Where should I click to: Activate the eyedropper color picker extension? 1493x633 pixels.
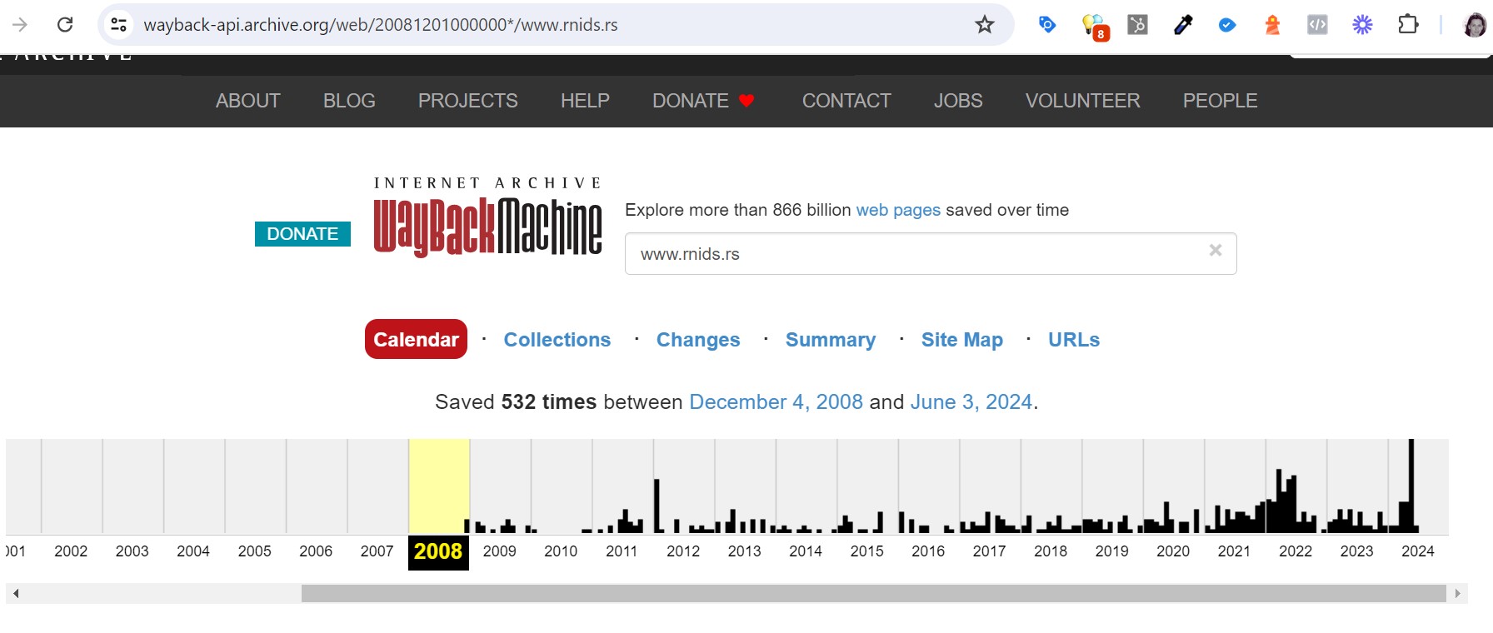point(1182,25)
